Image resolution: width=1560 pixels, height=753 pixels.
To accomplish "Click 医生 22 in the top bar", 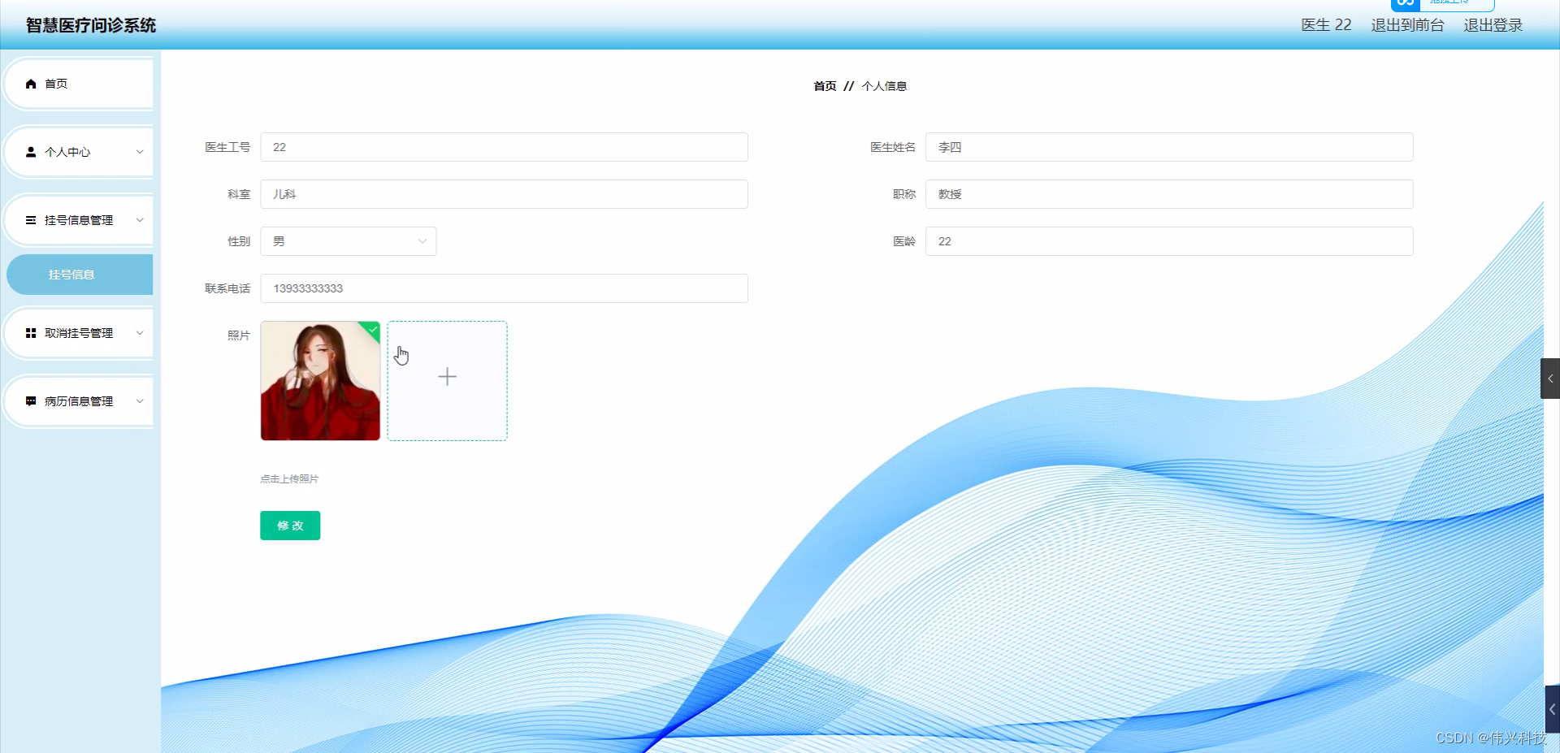I will [x=1324, y=24].
